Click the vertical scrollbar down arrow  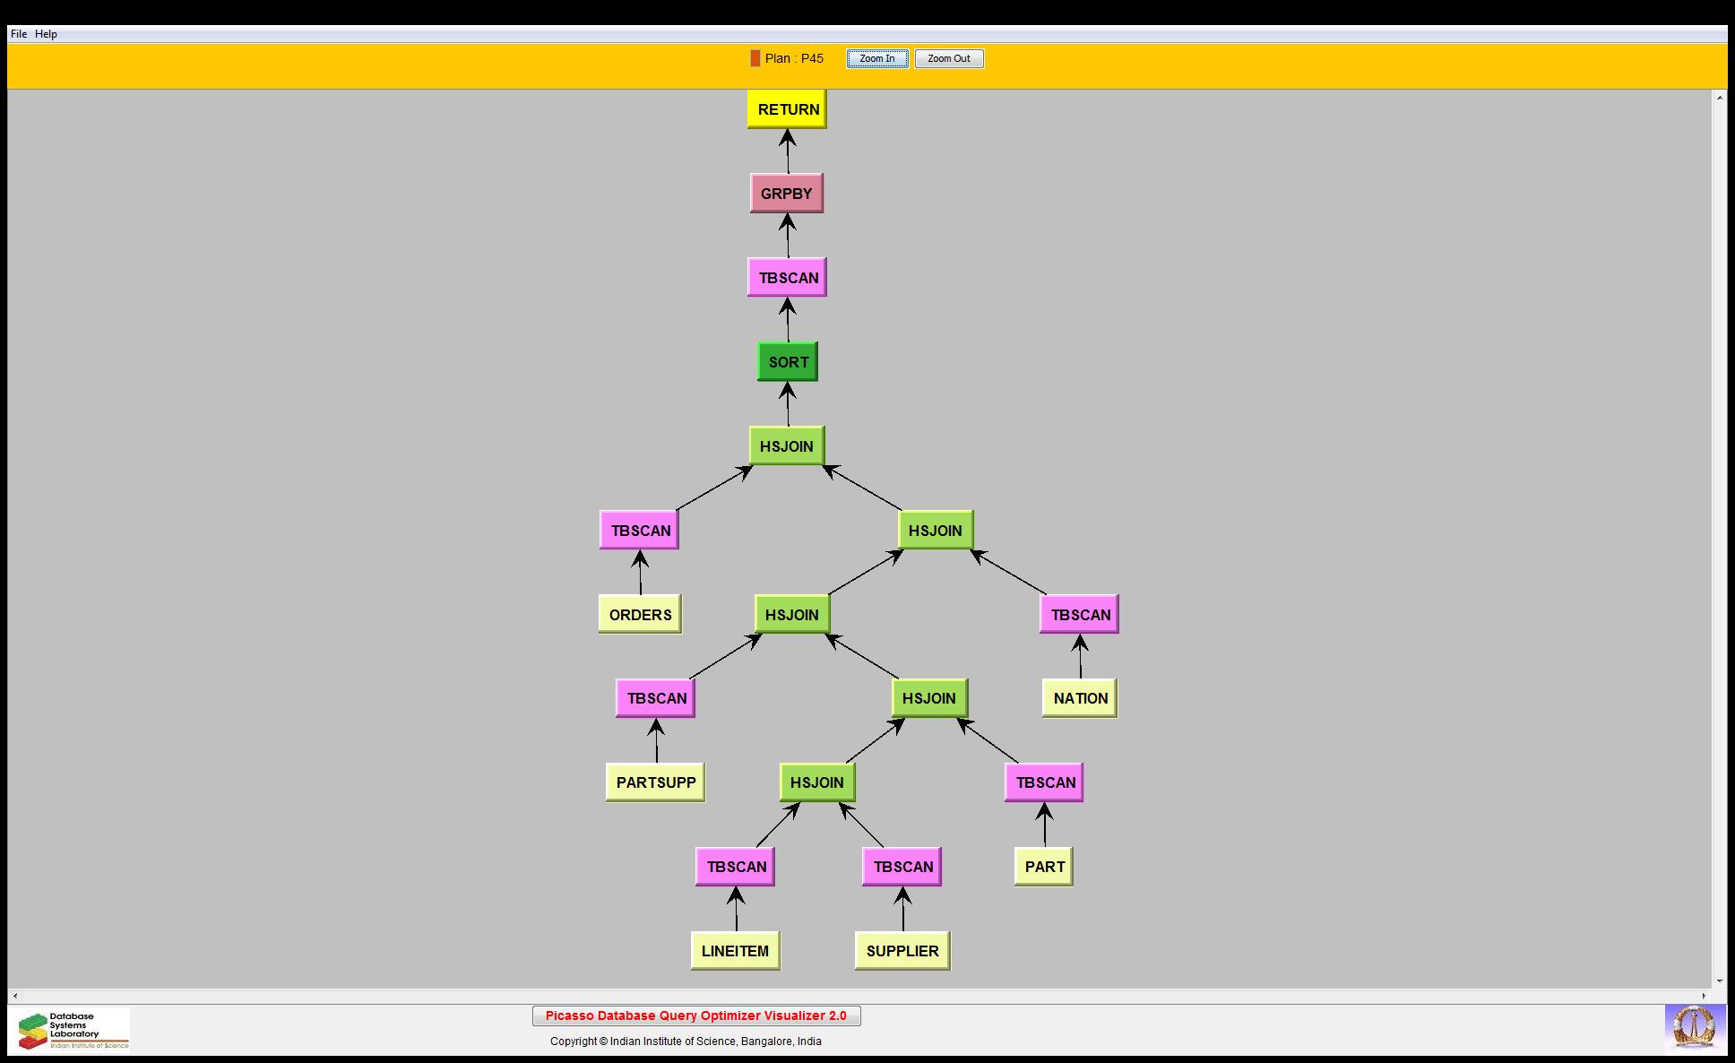coord(1719,981)
